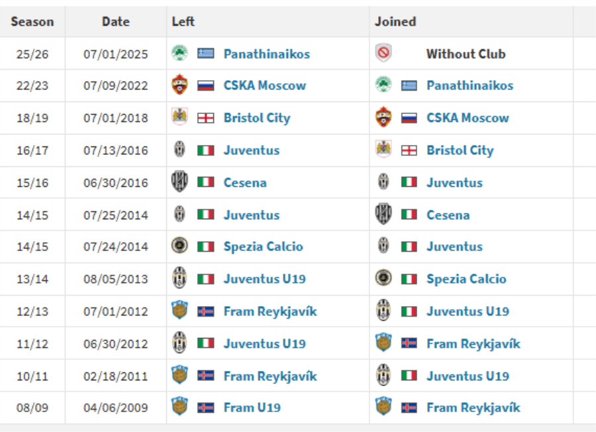Open the Panathinaikos link in Left column
The image size is (596, 432).
tap(267, 54)
